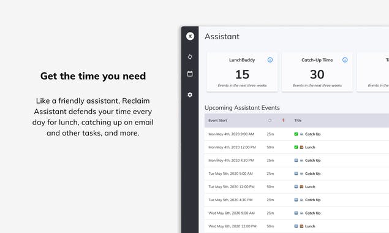Click blue status icon for Tue May 5th 9:00 AM
Image resolution: width=389 pixels, height=233 pixels.
[296, 174]
